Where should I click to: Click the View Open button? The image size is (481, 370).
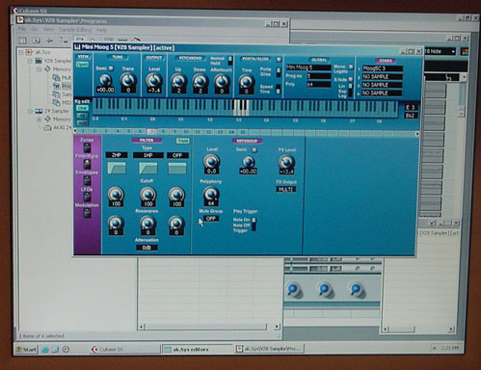point(82,65)
